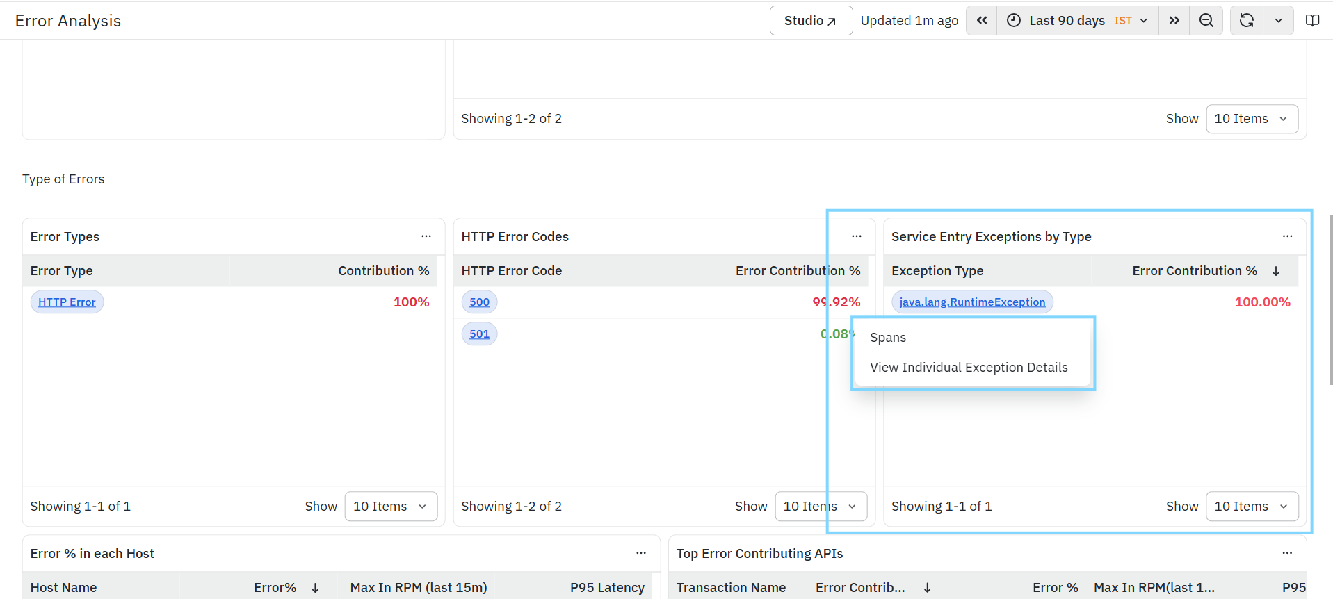
Task: Open the 501 error code link
Action: [479, 334]
